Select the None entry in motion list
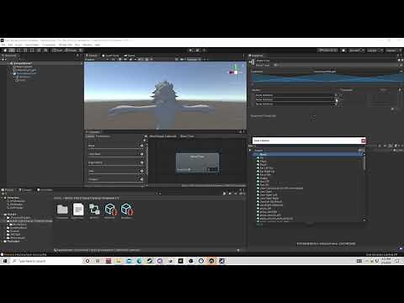The height and width of the screenshot is (303, 404). tap(307, 154)
